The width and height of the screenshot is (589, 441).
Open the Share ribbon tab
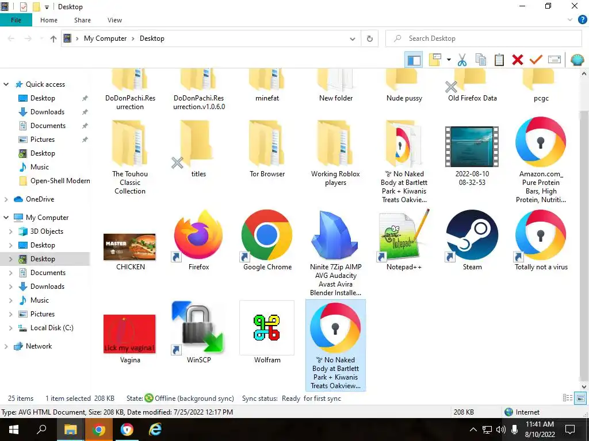coord(82,20)
